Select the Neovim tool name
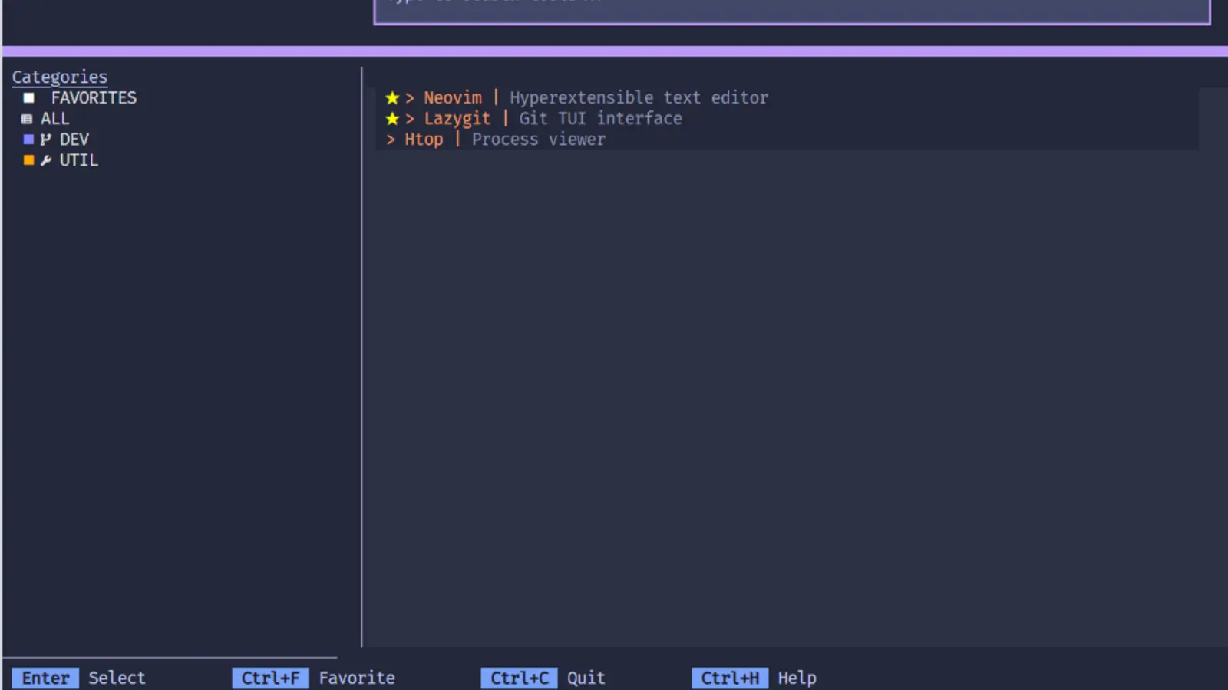The height and width of the screenshot is (690, 1228). 453,98
